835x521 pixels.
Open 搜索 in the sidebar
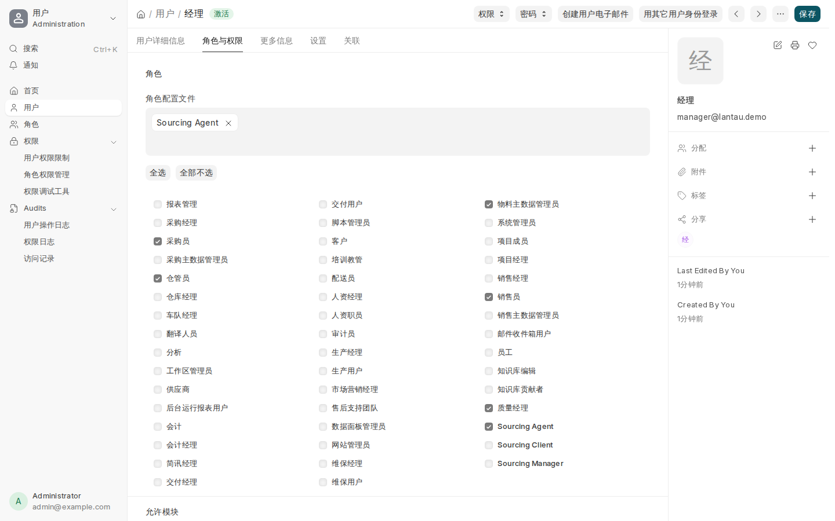point(64,49)
